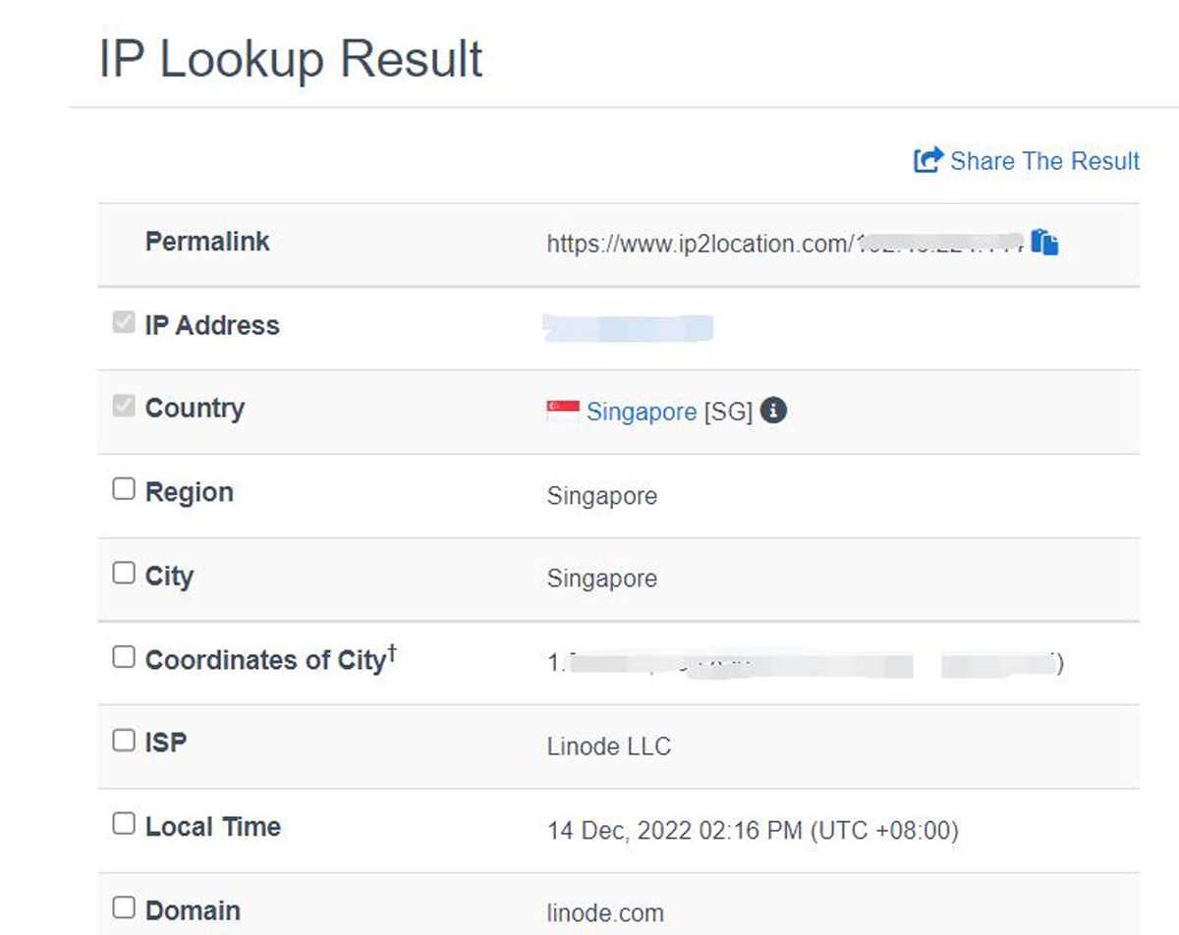Select the Local Time checkbox
The image size is (1179, 935).
coord(124,824)
